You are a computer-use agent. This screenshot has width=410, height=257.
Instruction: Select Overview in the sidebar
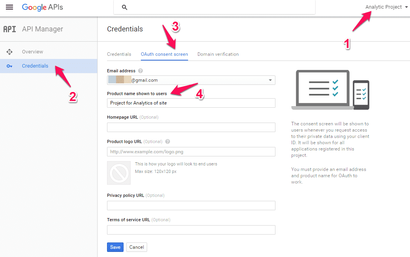(x=33, y=52)
